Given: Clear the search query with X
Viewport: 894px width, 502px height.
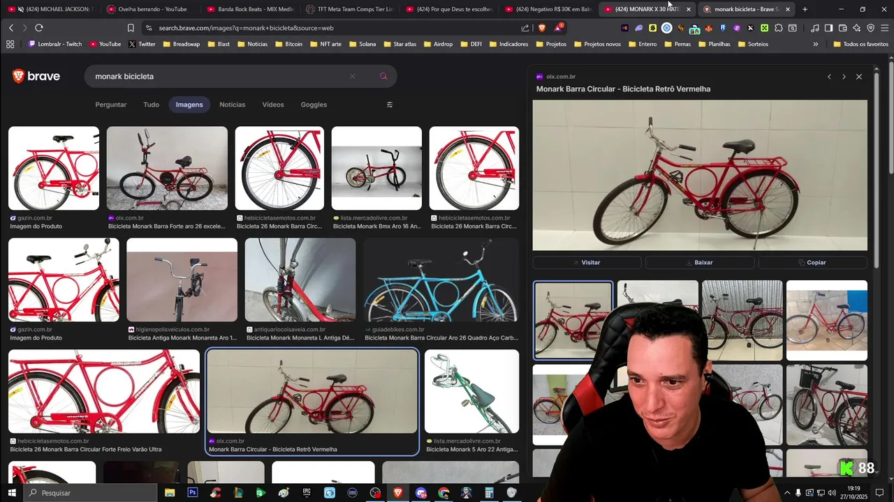Looking at the screenshot, I should pyautogui.click(x=352, y=76).
